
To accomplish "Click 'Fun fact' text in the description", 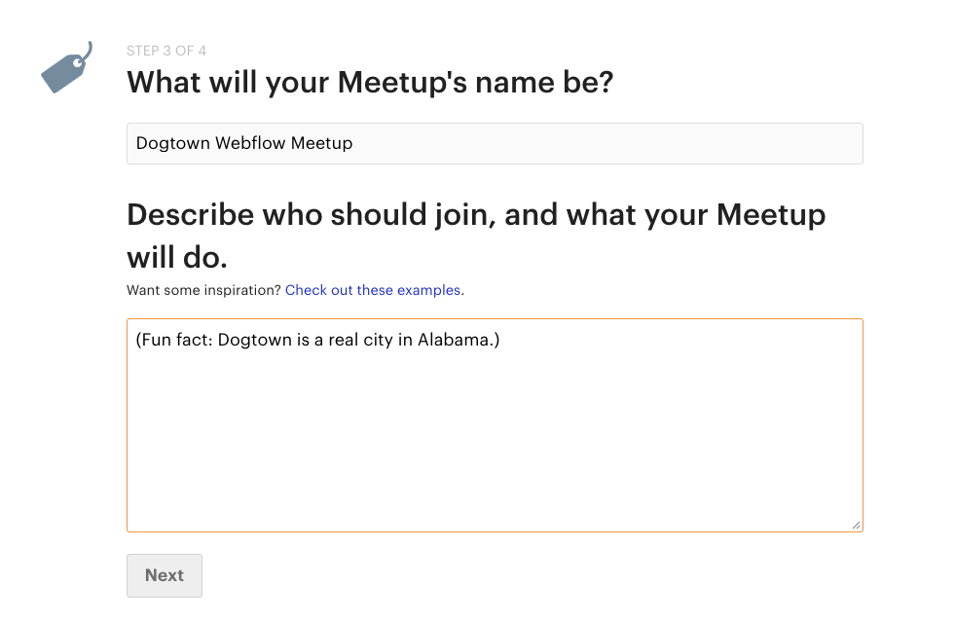I will pyautogui.click(x=173, y=340).
